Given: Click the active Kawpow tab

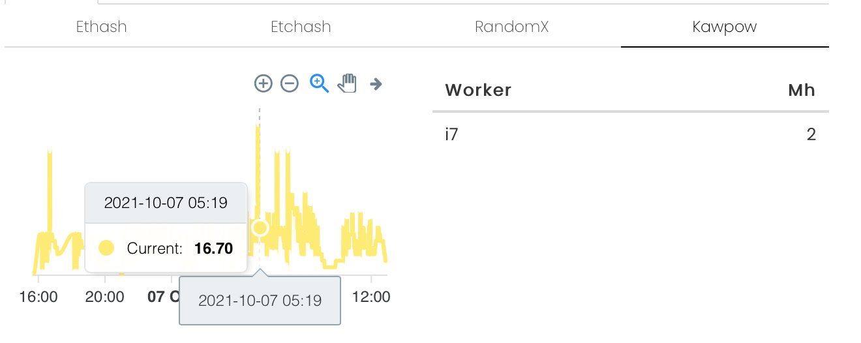Looking at the screenshot, I should (x=725, y=27).
